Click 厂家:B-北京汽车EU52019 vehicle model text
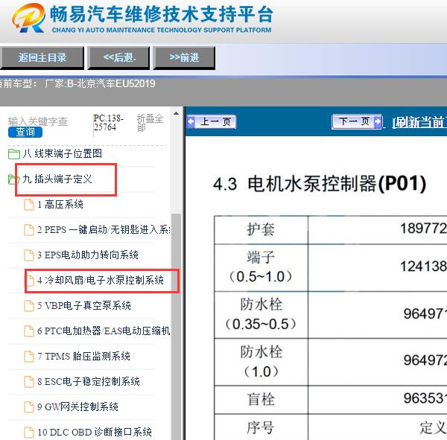This screenshot has height=440, width=447. point(100,83)
